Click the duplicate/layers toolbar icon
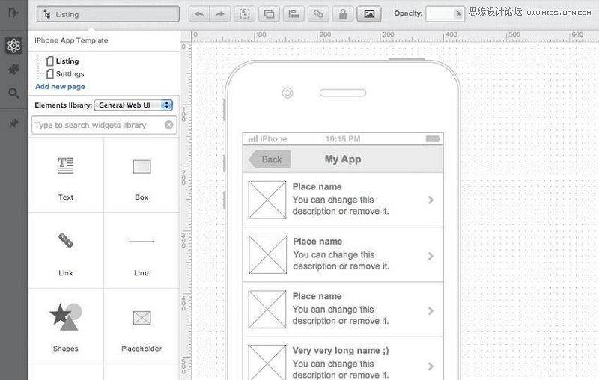 tap(269, 14)
